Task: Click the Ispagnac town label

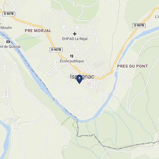Action: pos(82,77)
